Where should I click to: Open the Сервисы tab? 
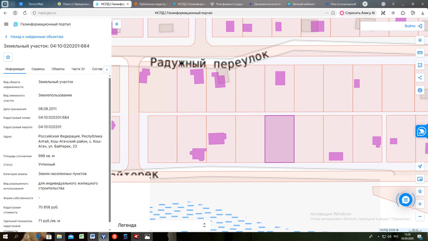click(38, 69)
